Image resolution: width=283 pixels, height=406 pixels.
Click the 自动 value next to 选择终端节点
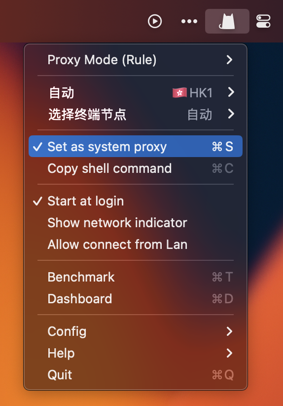[x=200, y=115]
